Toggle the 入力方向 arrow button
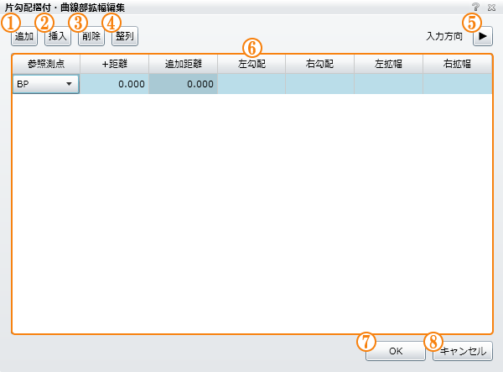The width and height of the screenshot is (503, 372). [x=483, y=36]
